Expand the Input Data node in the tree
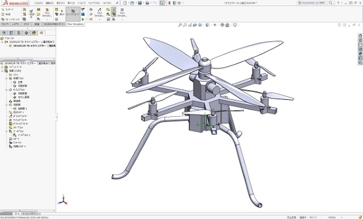The height and width of the screenshot is (219, 363). click(2, 67)
